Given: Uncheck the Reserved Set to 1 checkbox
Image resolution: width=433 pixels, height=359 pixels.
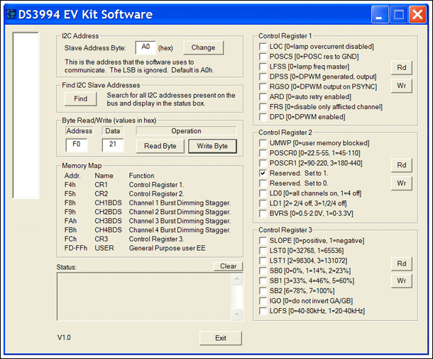Looking at the screenshot, I should 263,173.
